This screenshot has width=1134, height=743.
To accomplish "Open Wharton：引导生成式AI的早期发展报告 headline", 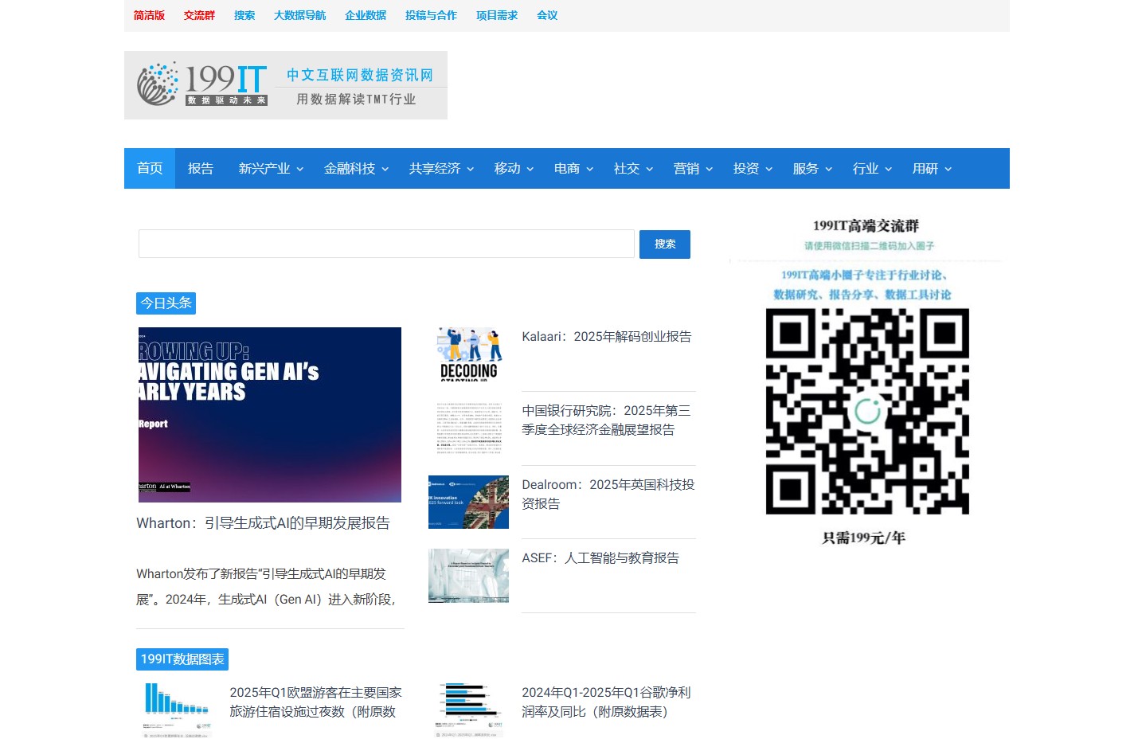I will [x=264, y=523].
